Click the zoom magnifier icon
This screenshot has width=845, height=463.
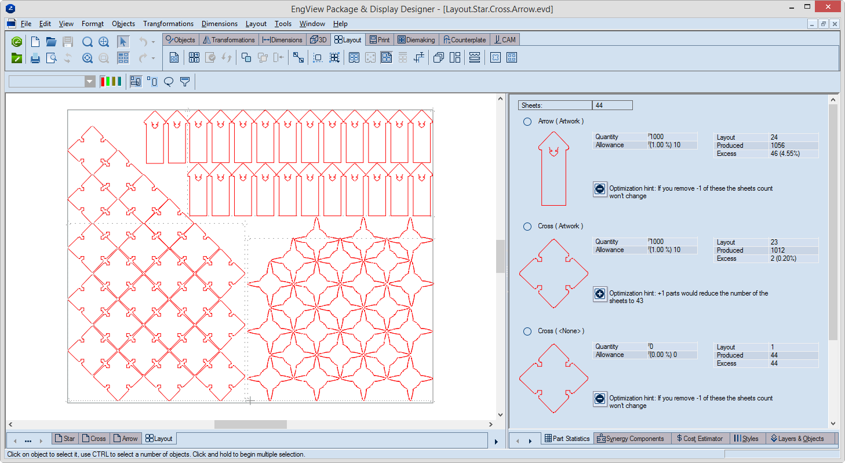[87, 42]
